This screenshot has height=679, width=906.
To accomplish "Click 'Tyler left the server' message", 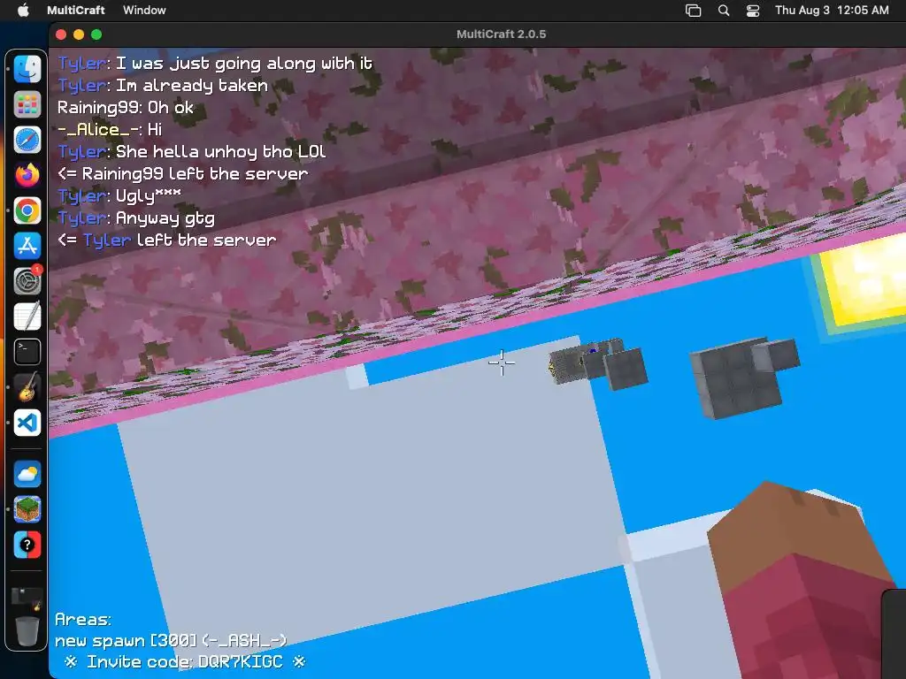I will point(167,240).
